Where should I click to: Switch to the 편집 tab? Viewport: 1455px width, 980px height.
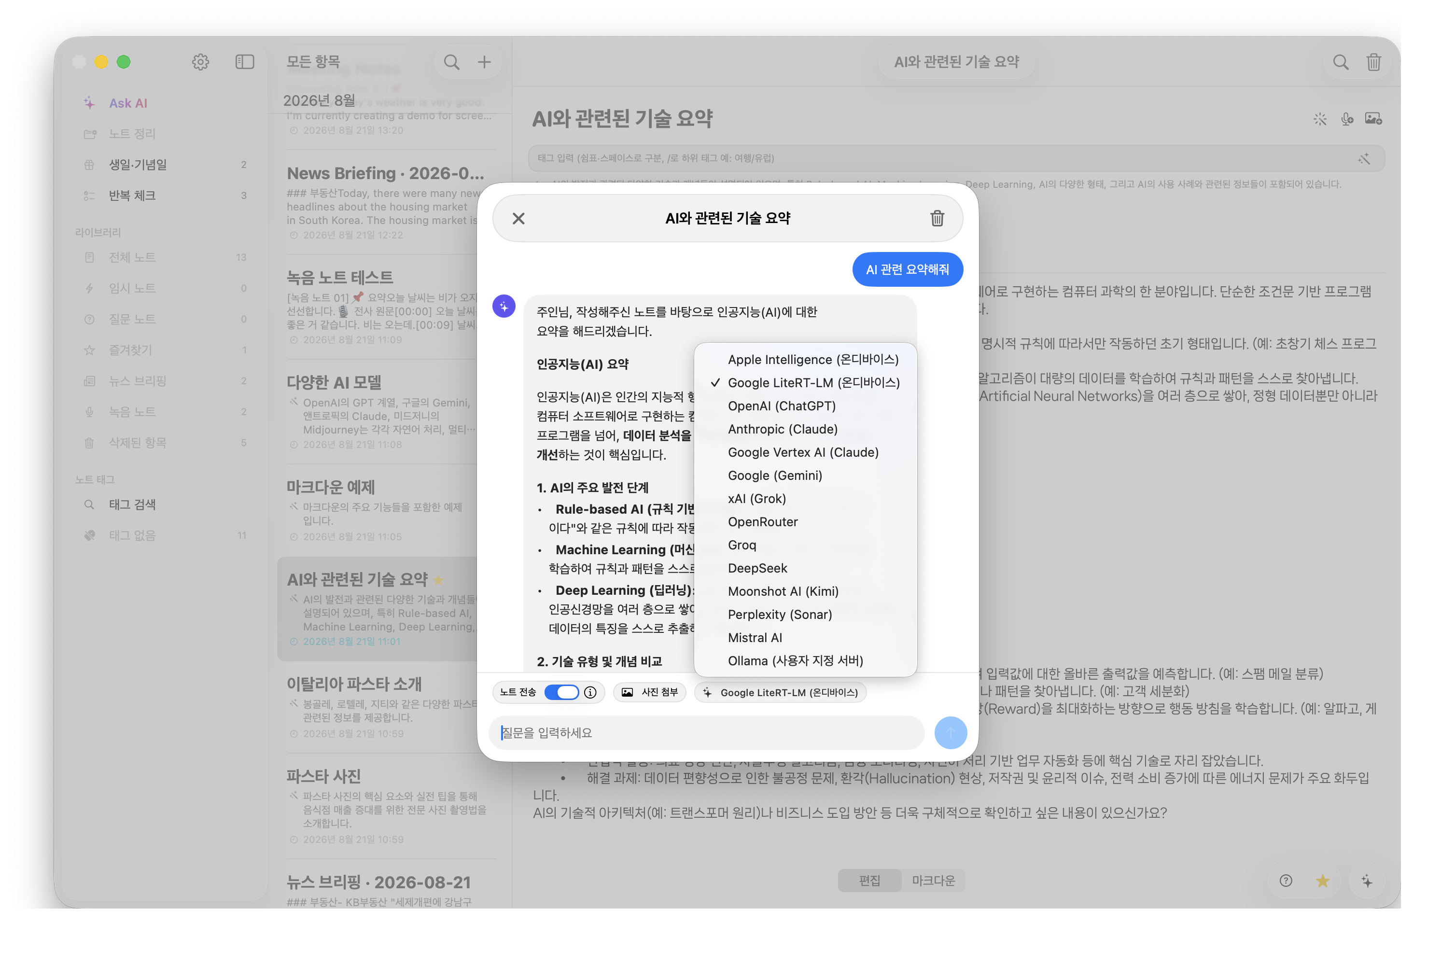[869, 881]
